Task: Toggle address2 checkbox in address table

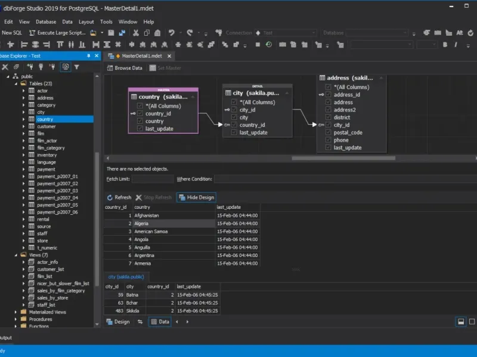Action: (329, 110)
